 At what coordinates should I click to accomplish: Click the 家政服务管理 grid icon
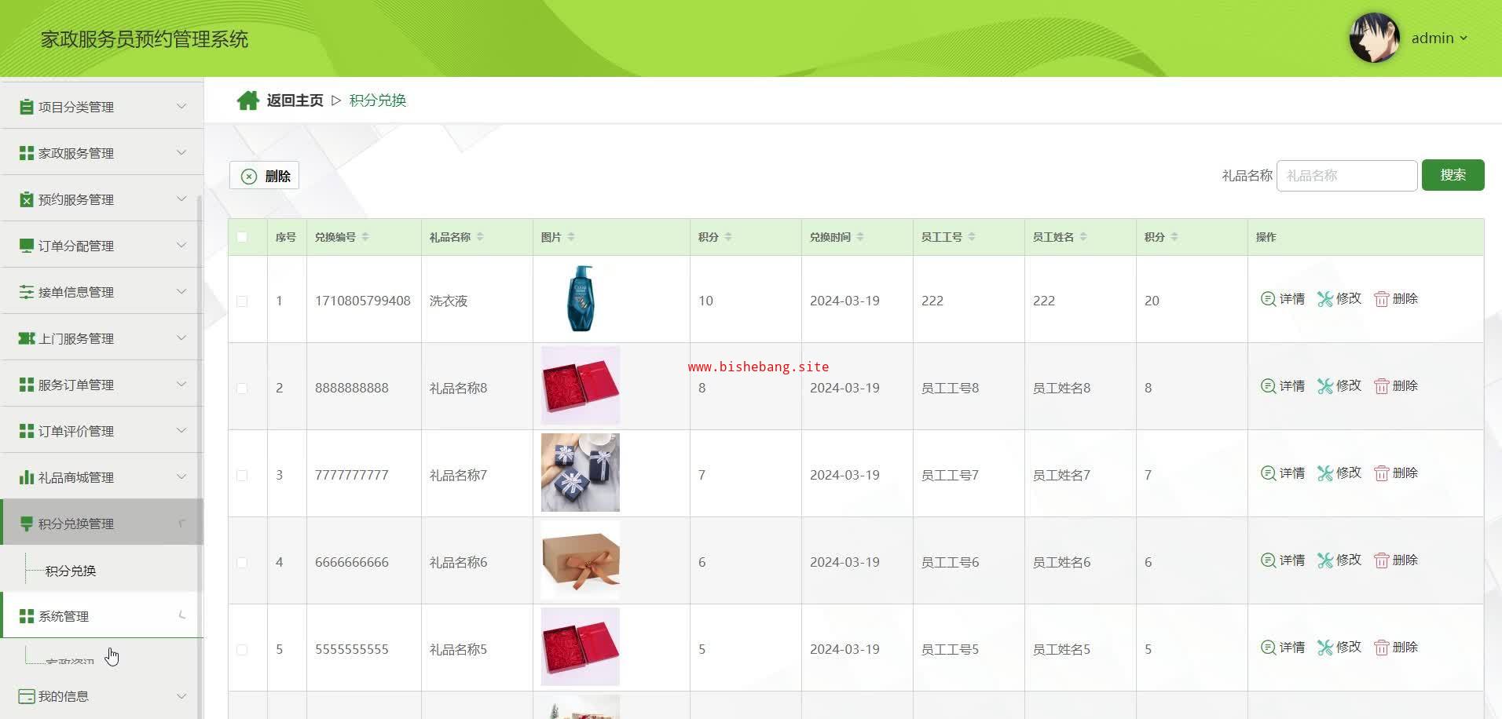click(27, 153)
